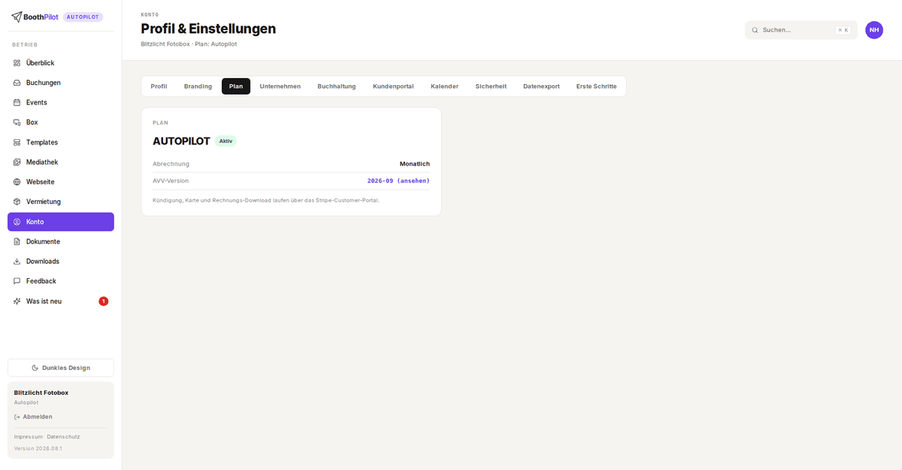Screen dimensions: 902x470
Task: Click the Buchungen inbox icon
Action: click(x=17, y=83)
